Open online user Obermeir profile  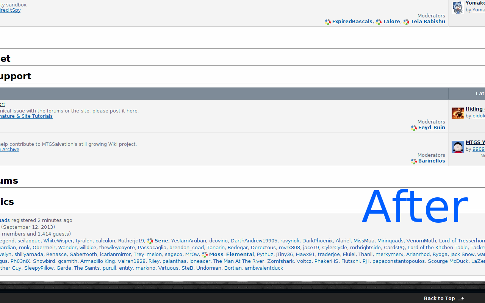pyautogui.click(x=44, y=248)
